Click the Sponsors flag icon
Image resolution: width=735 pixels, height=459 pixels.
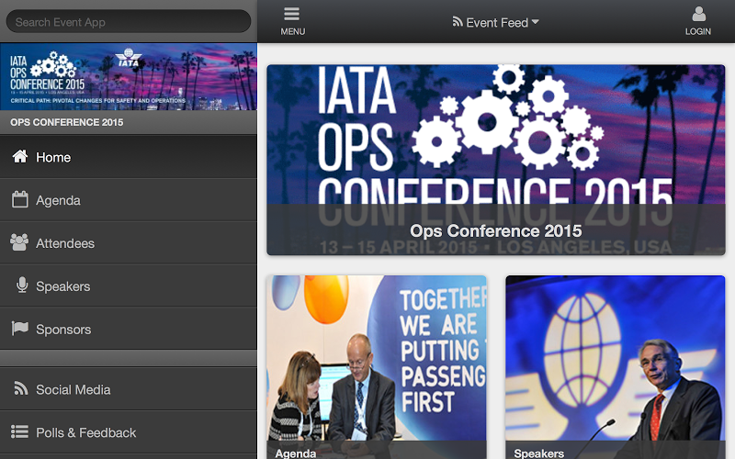click(x=19, y=329)
